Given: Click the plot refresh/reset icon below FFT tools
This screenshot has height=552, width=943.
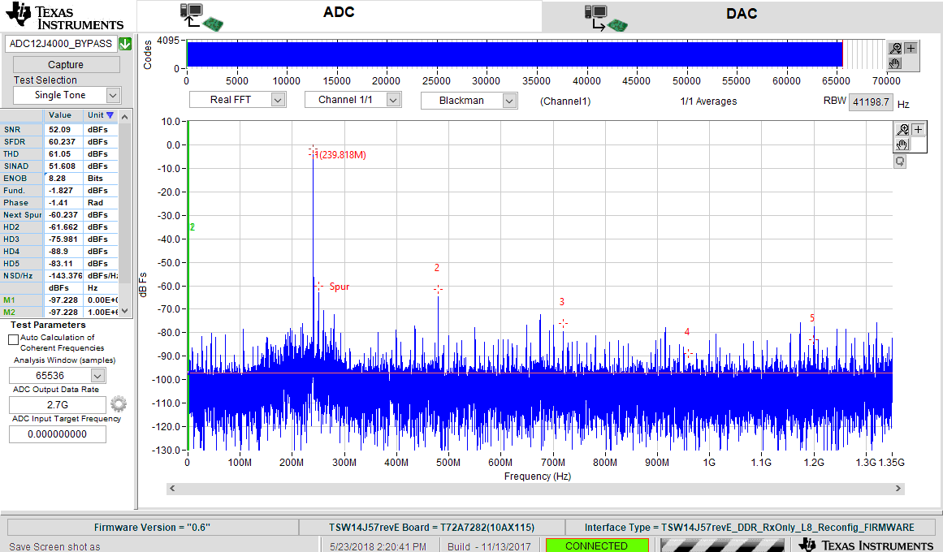Looking at the screenshot, I should click(900, 162).
